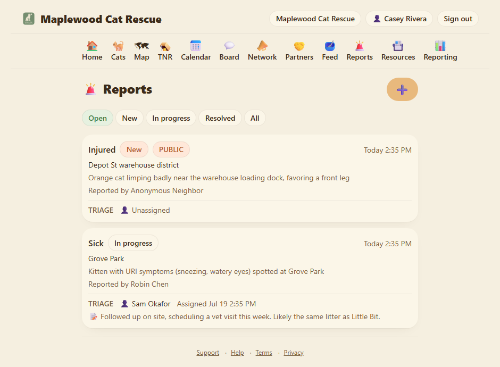Select the Open filter tab
Screen dimensions: 500x367
[x=97, y=118]
